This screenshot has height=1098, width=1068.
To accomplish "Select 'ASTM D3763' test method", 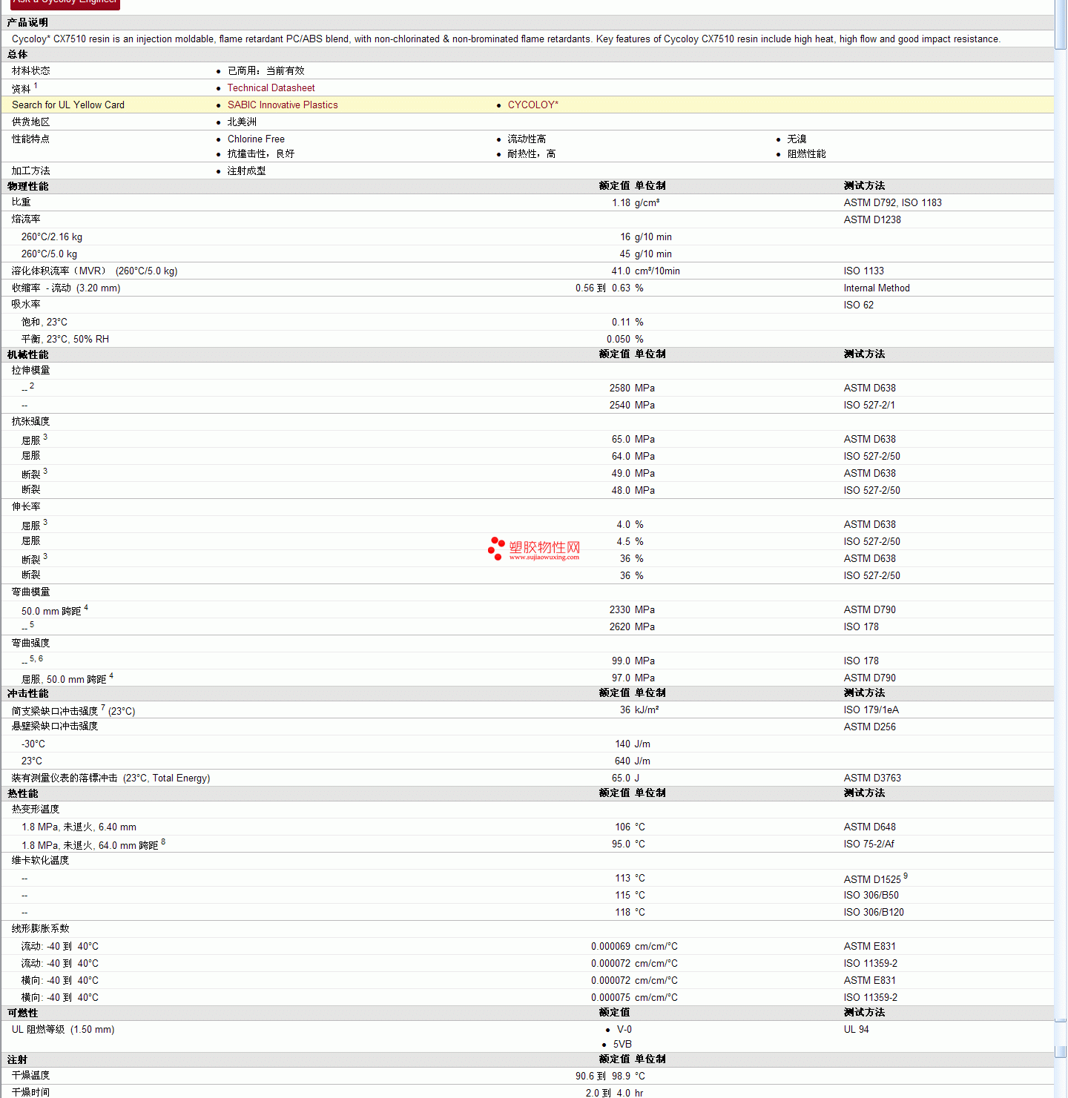I will coord(872,778).
